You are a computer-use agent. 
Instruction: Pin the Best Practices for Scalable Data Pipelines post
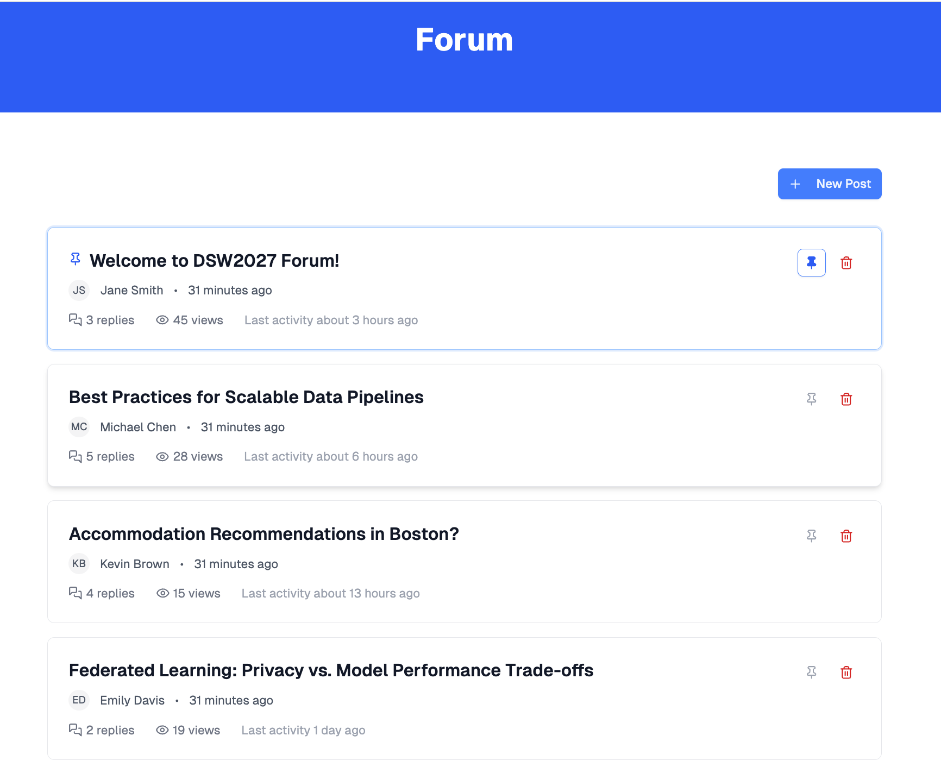coord(811,399)
